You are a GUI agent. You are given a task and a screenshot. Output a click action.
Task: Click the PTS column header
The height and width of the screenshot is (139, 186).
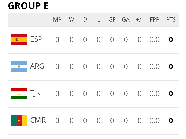[x=171, y=19]
